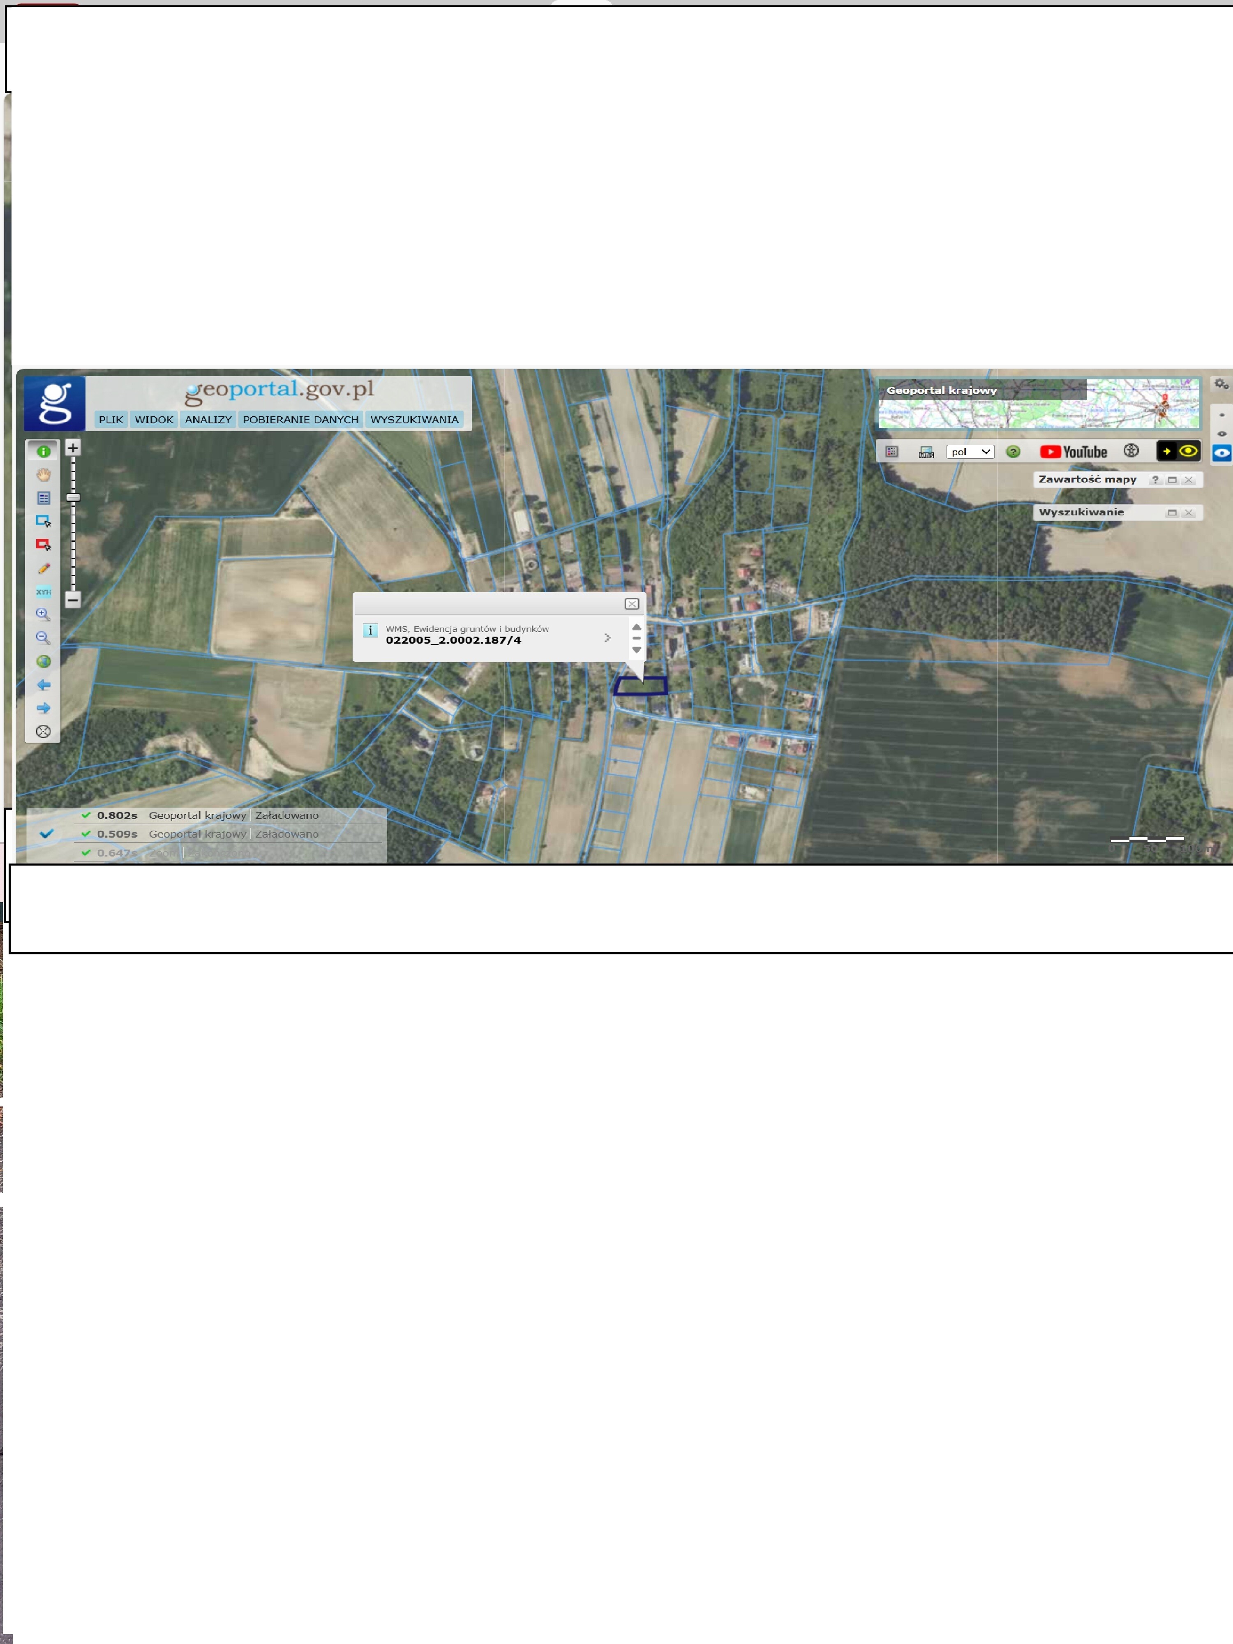Go to previous map view arrow
The height and width of the screenshot is (1644, 1233).
43,684
